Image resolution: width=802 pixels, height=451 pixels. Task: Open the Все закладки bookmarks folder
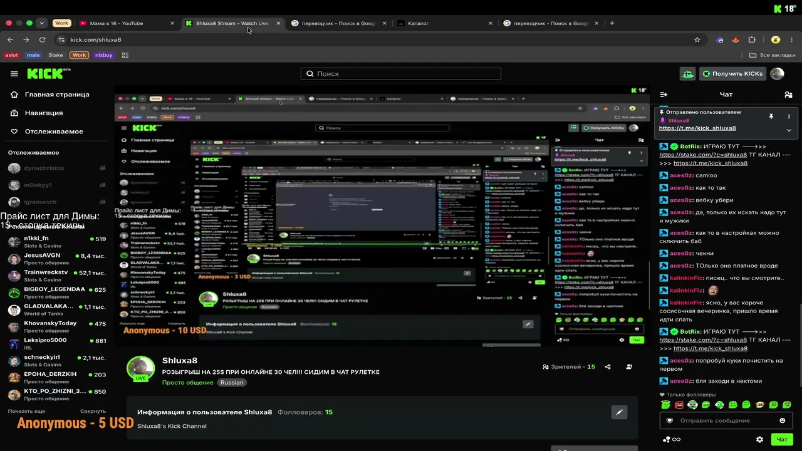point(773,55)
